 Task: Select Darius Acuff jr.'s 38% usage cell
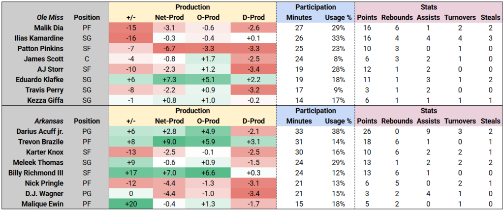click(338, 132)
